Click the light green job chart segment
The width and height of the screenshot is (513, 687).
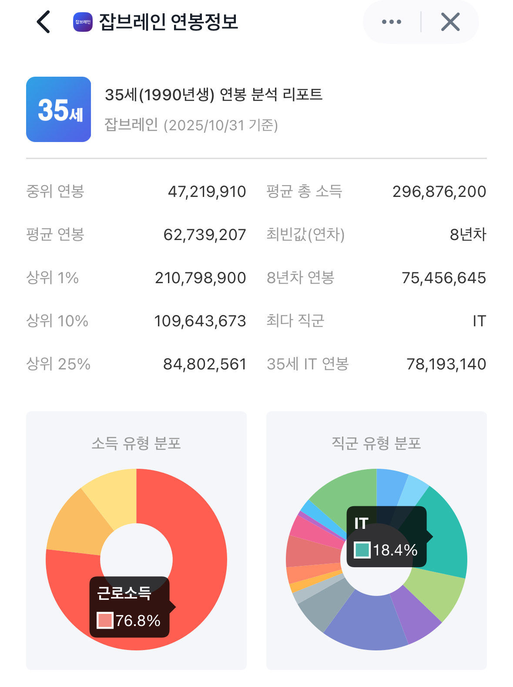click(x=437, y=592)
